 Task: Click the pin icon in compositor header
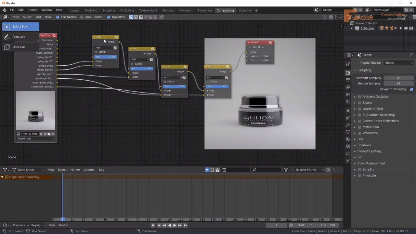click(x=161, y=17)
